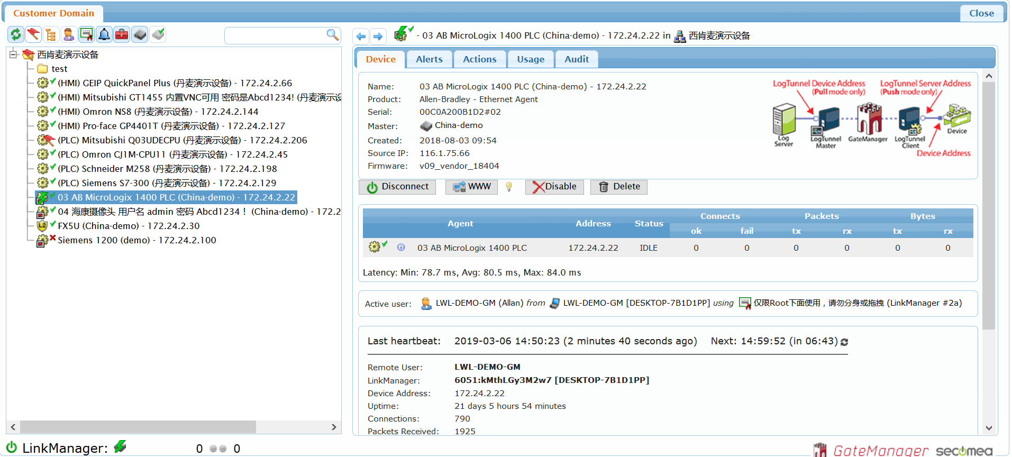The width and height of the screenshot is (1012, 457).
Task: Select Omron CJ1M-CPU11 PLC tree entry
Action: 172,154
